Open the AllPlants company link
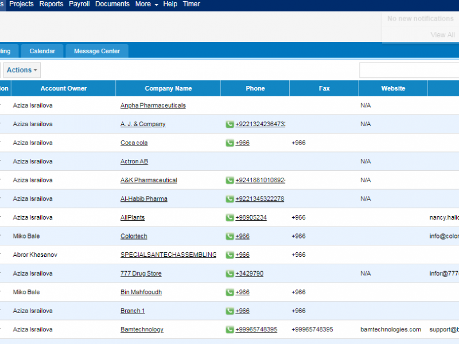This screenshot has height=344, width=459. [x=133, y=218]
